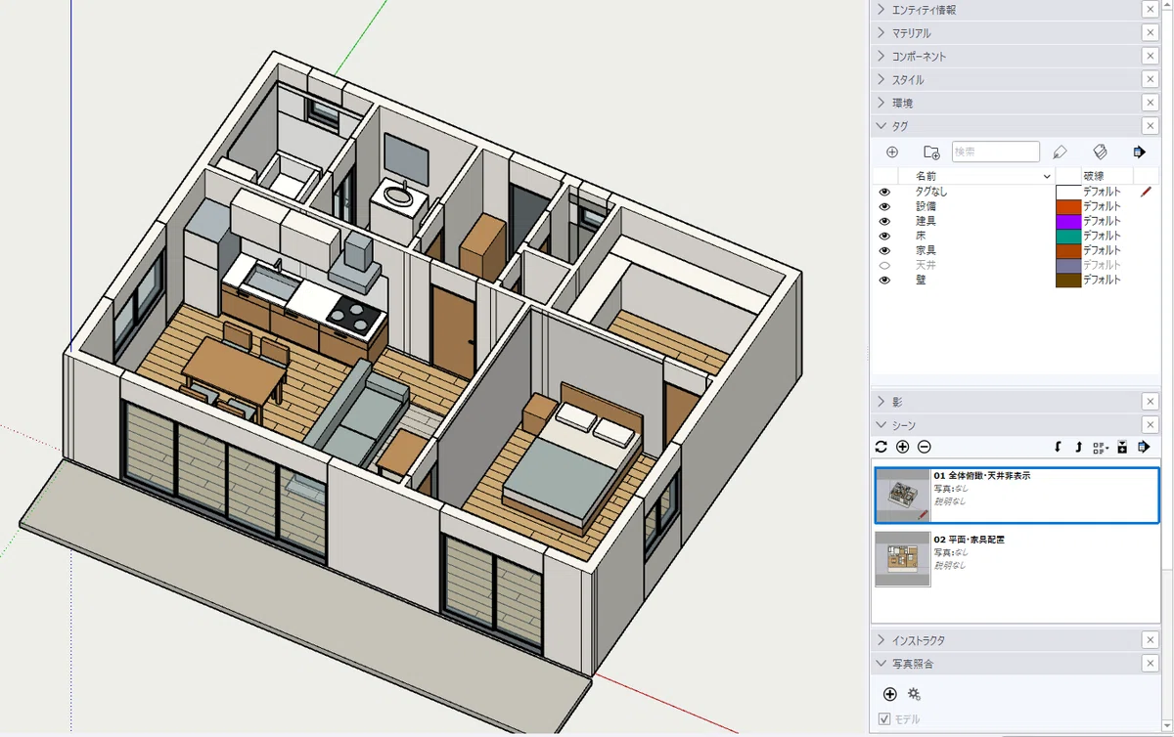Update scene with refresh icon
The height and width of the screenshot is (737, 1174).
tap(880, 447)
